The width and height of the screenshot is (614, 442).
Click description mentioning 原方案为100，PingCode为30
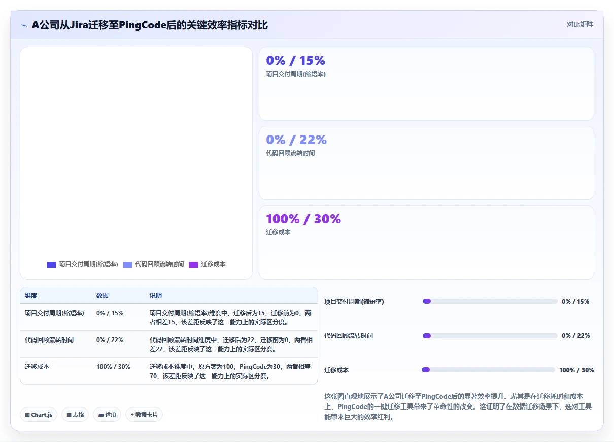click(x=231, y=371)
